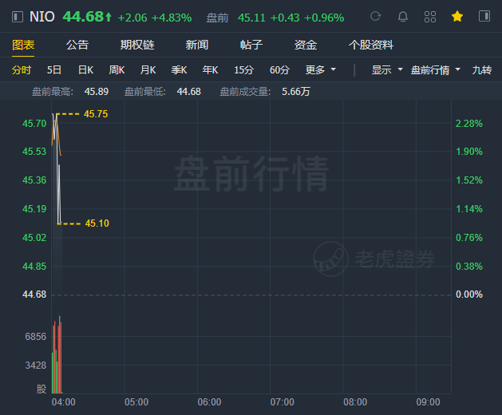502x415 pixels.
Task: Expand the 更多 periods dropdown
Action: [x=321, y=69]
